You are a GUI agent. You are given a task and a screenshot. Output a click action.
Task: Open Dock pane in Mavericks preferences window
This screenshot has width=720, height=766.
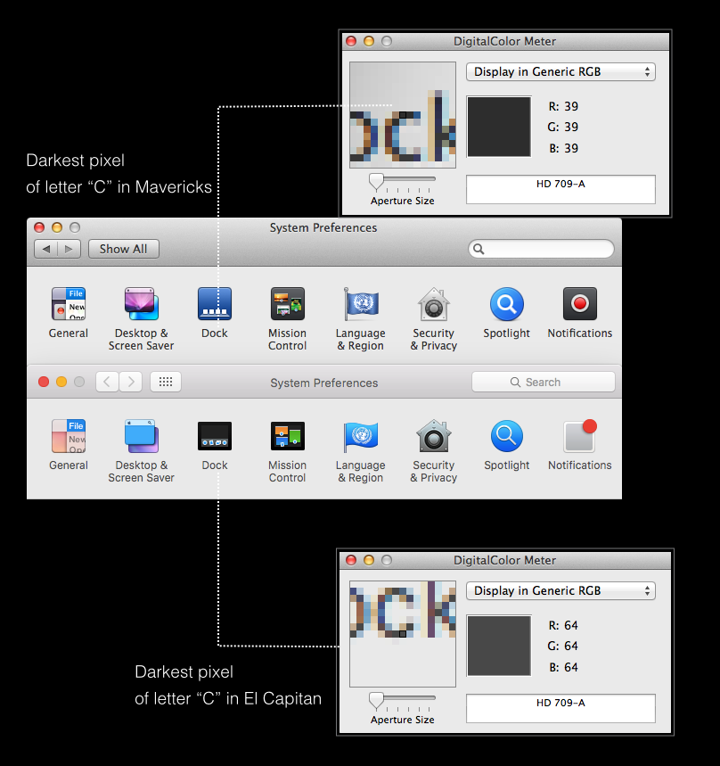click(x=214, y=303)
